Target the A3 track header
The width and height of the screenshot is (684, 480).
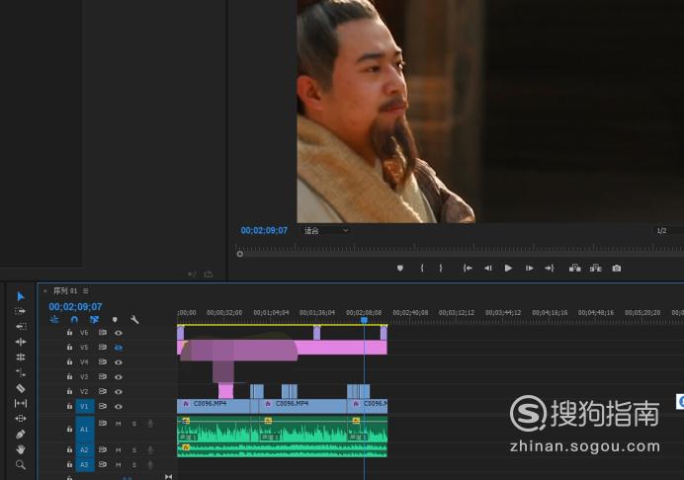point(84,465)
